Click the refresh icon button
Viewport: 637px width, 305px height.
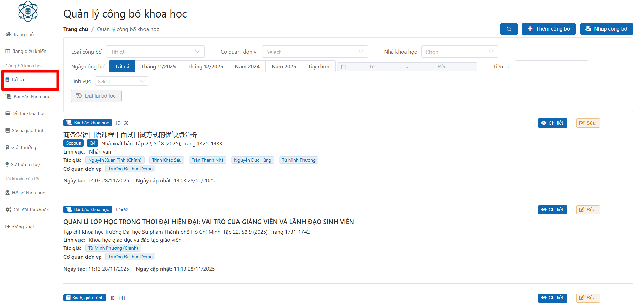coord(509,29)
